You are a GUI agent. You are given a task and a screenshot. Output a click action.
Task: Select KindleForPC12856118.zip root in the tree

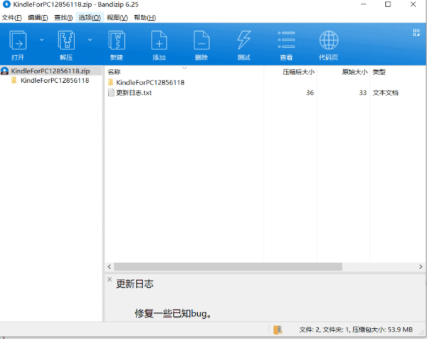(51, 71)
